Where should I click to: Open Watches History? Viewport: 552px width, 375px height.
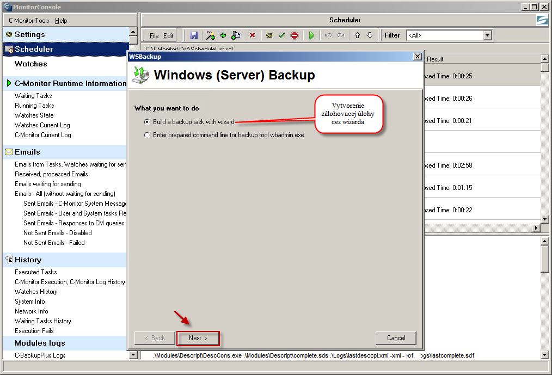pos(36,292)
